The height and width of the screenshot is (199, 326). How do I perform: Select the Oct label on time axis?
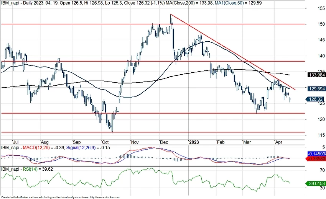(105, 142)
